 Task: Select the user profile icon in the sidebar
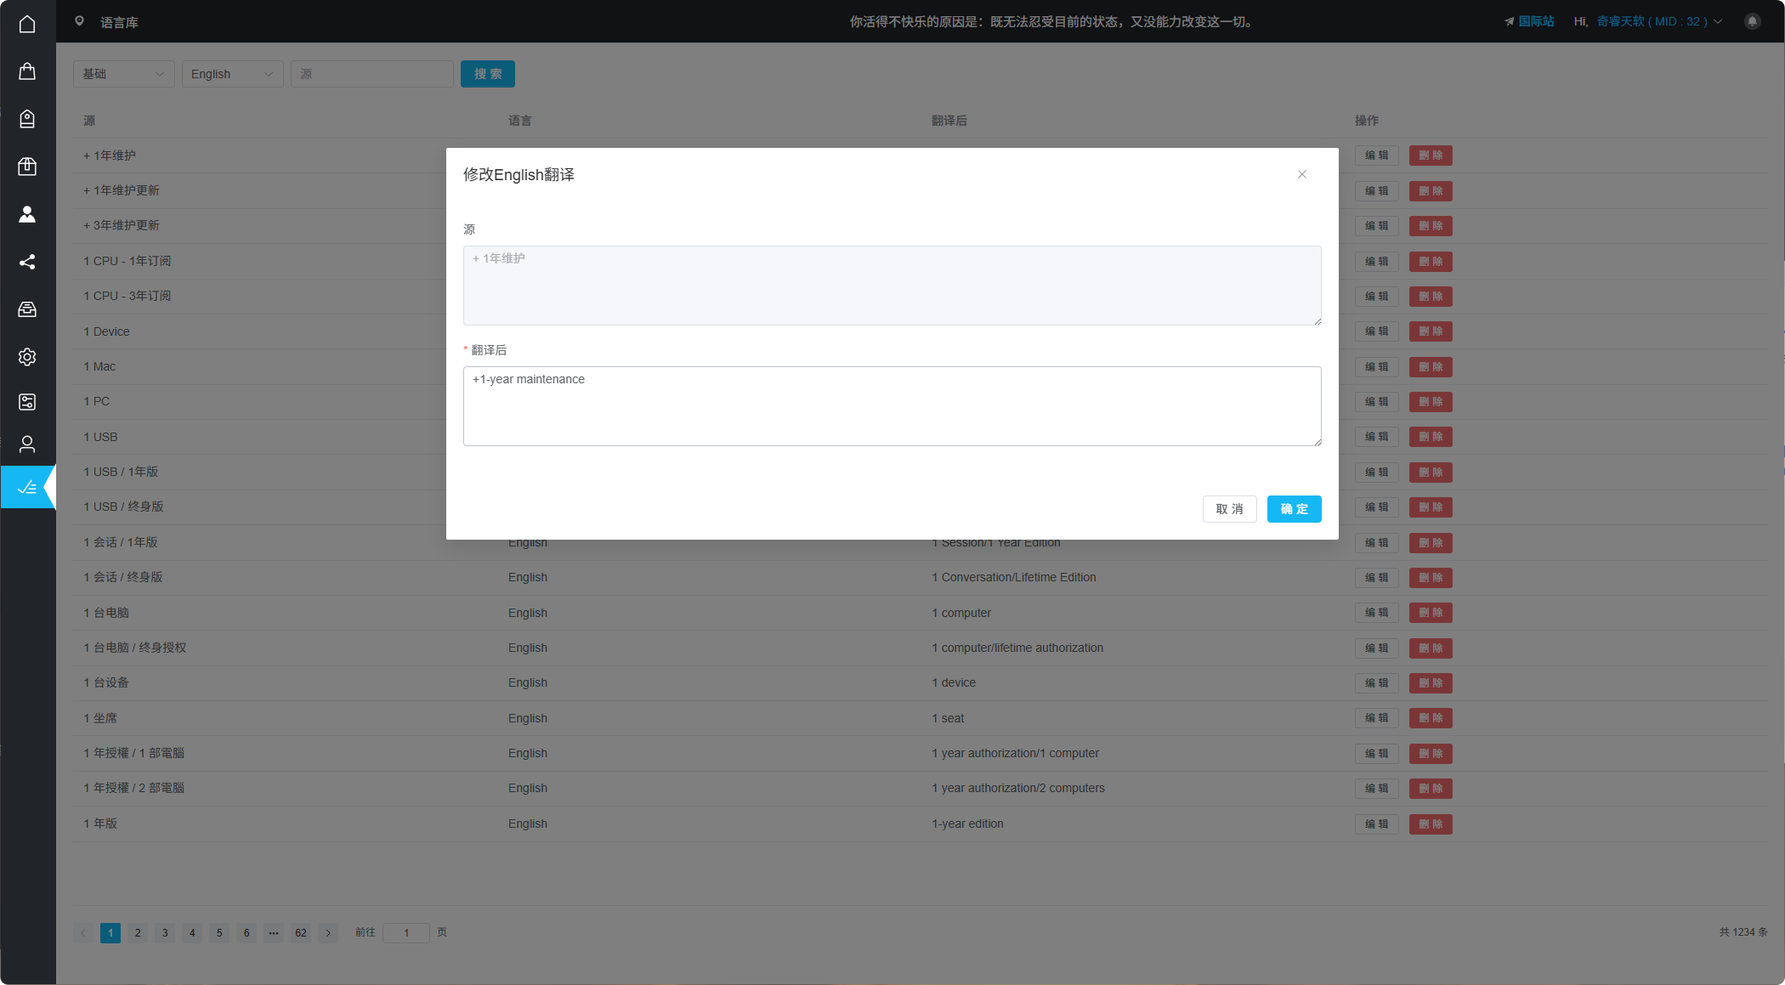(27, 444)
